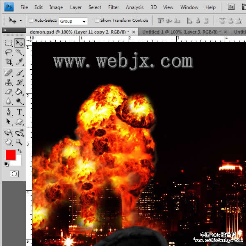246x246 pixels.
Task: Select the Crop tool
Action: [x=8, y=61]
